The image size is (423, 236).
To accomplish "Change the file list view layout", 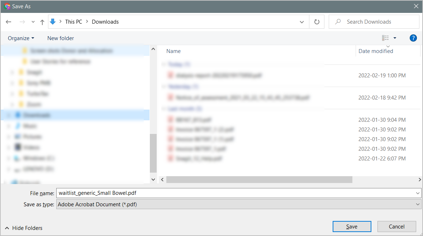I will coord(385,38).
